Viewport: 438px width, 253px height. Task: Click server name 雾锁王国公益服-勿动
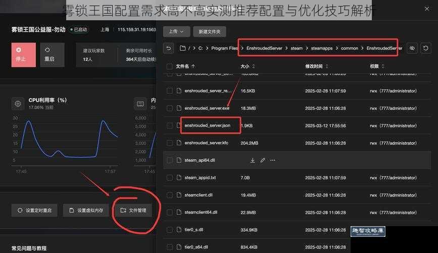click(x=38, y=29)
